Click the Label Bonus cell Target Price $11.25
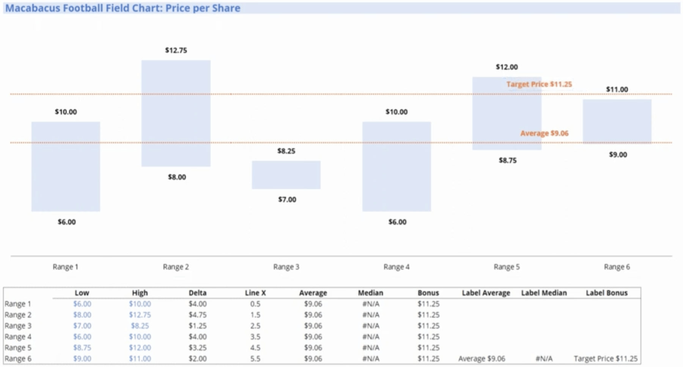The height and width of the screenshot is (367, 683). tap(606, 359)
